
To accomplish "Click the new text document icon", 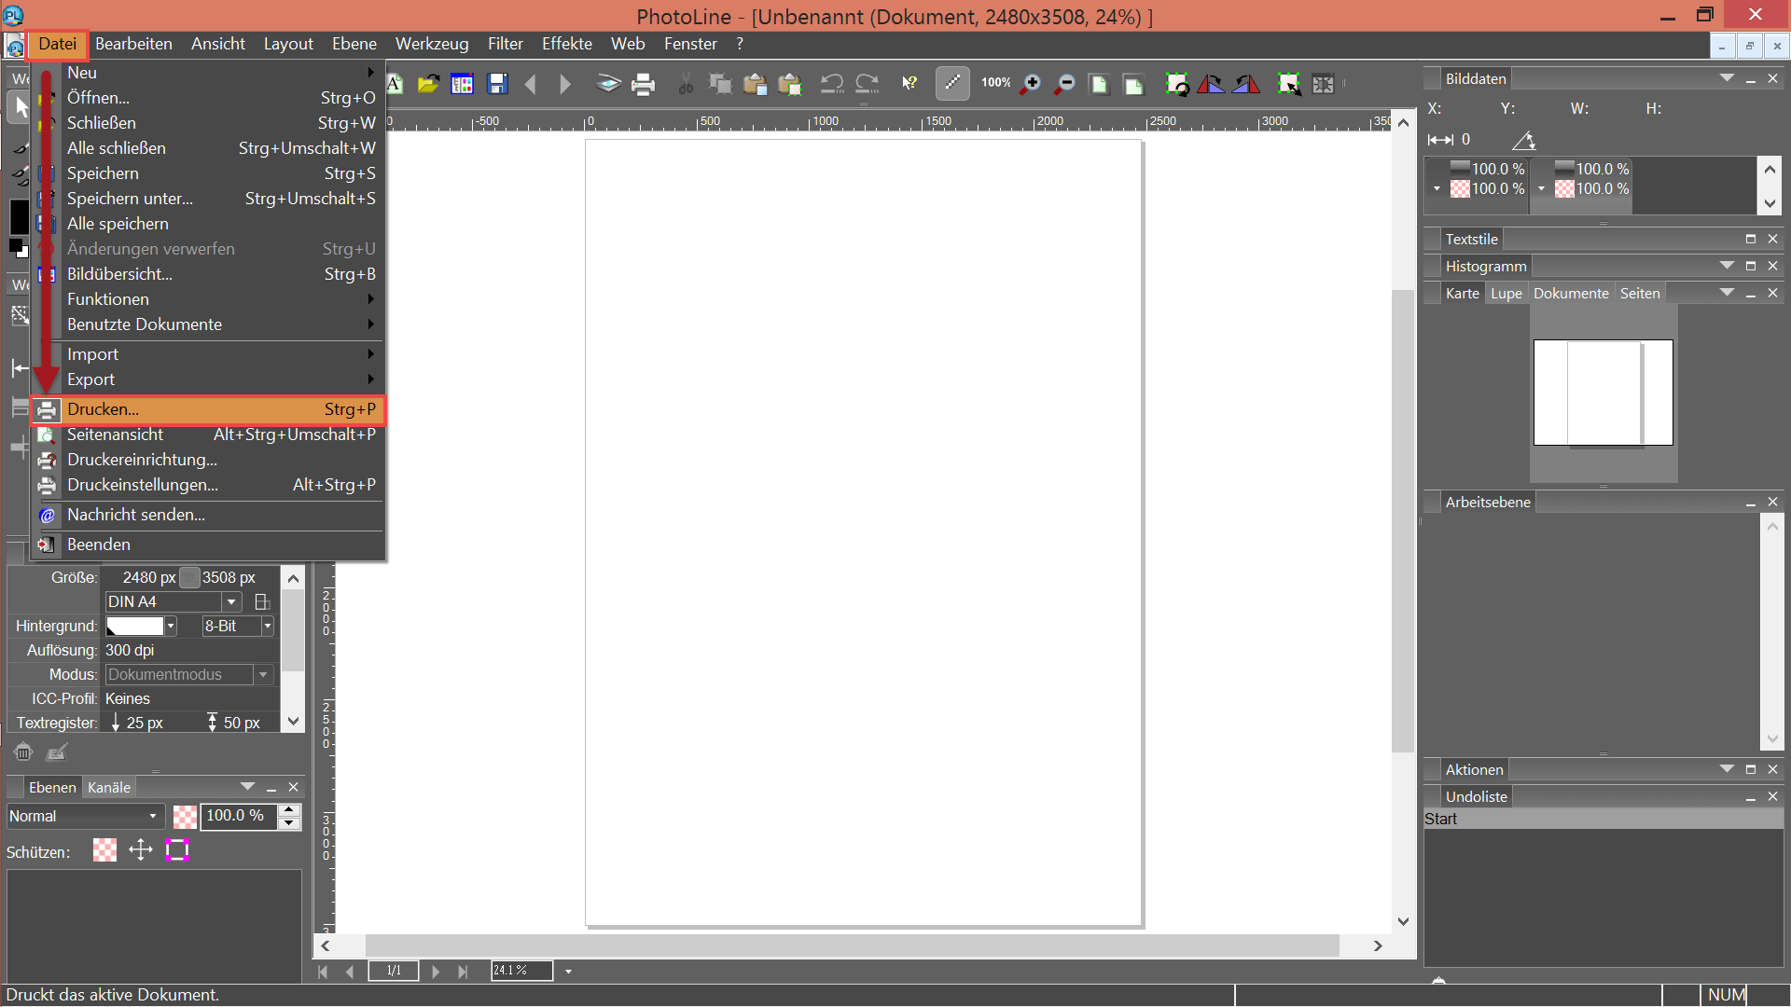I will [x=395, y=84].
